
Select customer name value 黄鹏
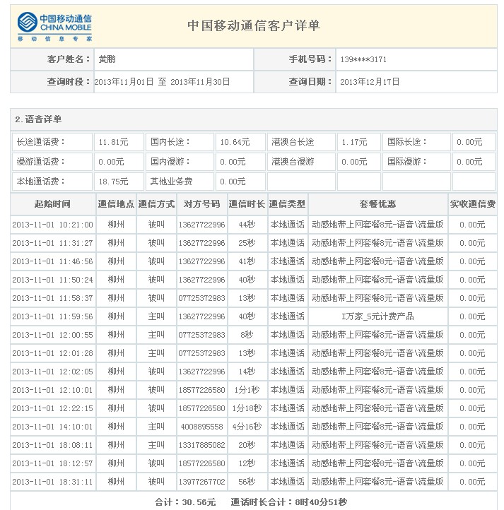click(107, 59)
